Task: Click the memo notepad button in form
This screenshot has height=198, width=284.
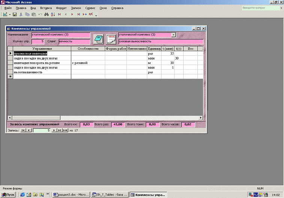Action: point(111,38)
